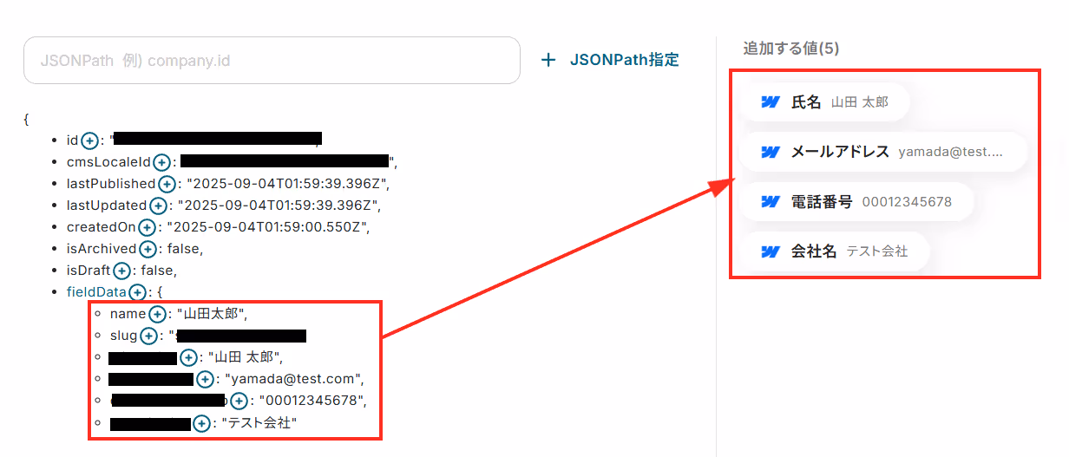The image size is (1069, 457).
Task: Add the yamada@test.com value plus icon
Action: 205,379
